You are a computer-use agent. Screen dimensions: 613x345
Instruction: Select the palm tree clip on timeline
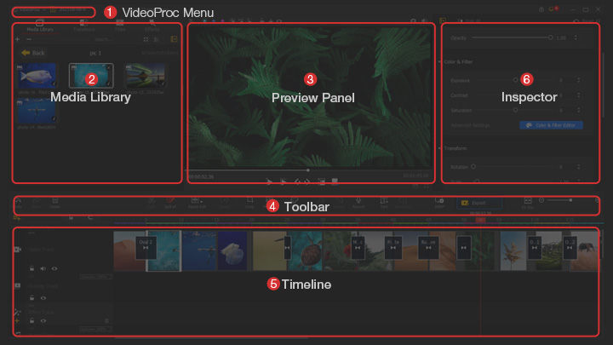click(x=513, y=250)
